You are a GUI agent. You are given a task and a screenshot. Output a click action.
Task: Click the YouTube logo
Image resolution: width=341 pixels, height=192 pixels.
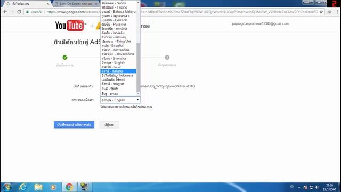click(x=70, y=26)
